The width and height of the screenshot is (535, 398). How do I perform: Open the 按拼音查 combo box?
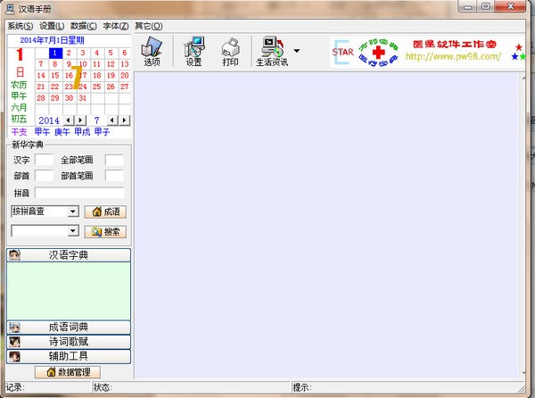(x=45, y=211)
